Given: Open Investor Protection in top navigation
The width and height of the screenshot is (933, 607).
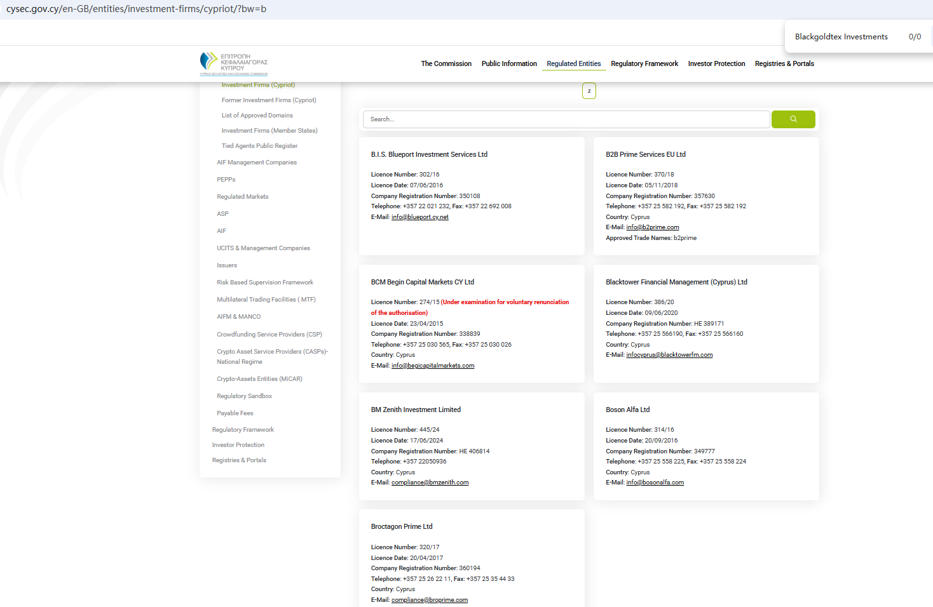Looking at the screenshot, I should coord(716,63).
